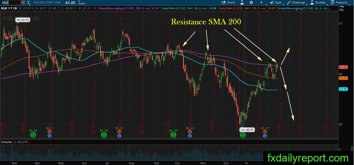Click the cyan 56.88 price bubble on axis
Screen dimensions: 354x165
(343, 89)
